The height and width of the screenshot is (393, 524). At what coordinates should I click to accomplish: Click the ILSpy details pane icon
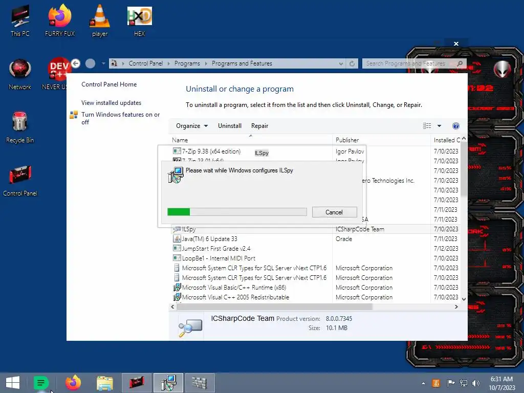click(x=190, y=327)
